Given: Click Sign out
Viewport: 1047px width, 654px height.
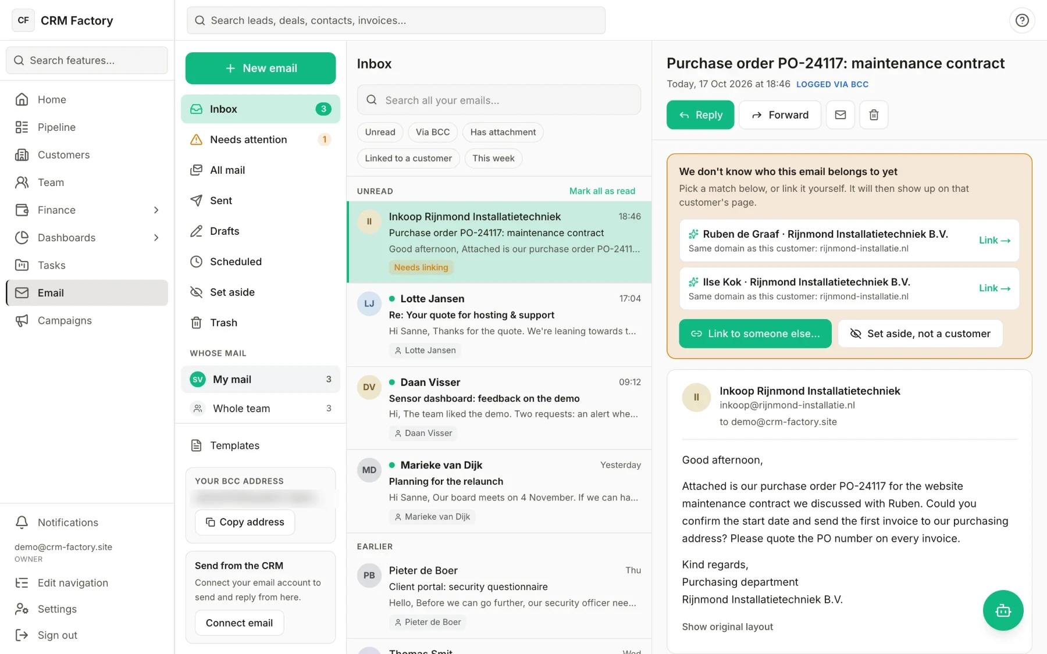Looking at the screenshot, I should (87, 635).
